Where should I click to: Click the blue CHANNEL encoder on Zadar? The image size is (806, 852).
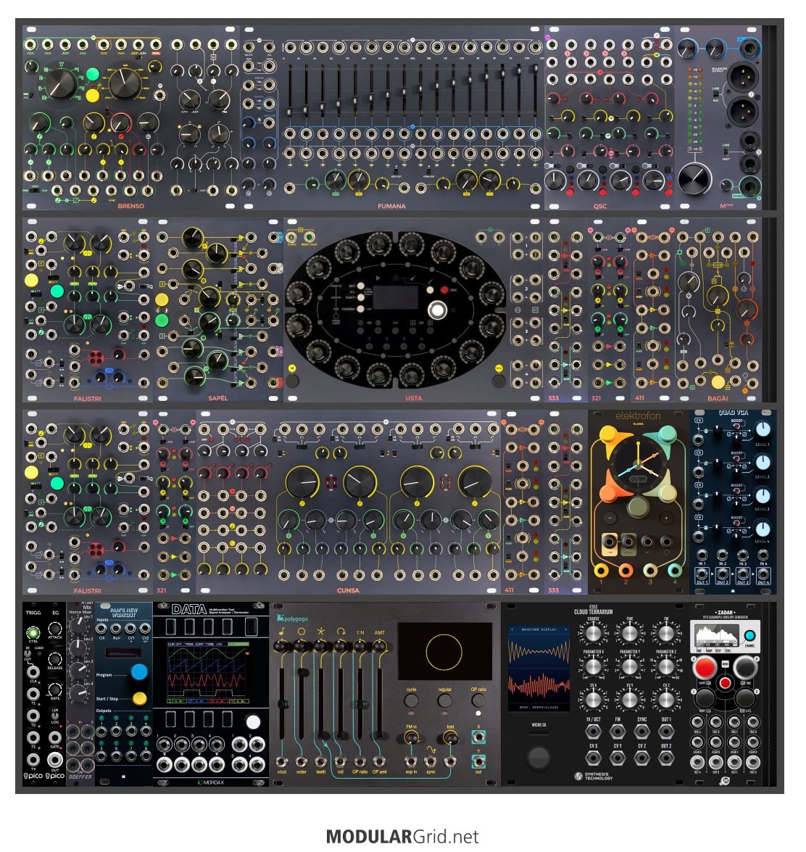tap(749, 635)
